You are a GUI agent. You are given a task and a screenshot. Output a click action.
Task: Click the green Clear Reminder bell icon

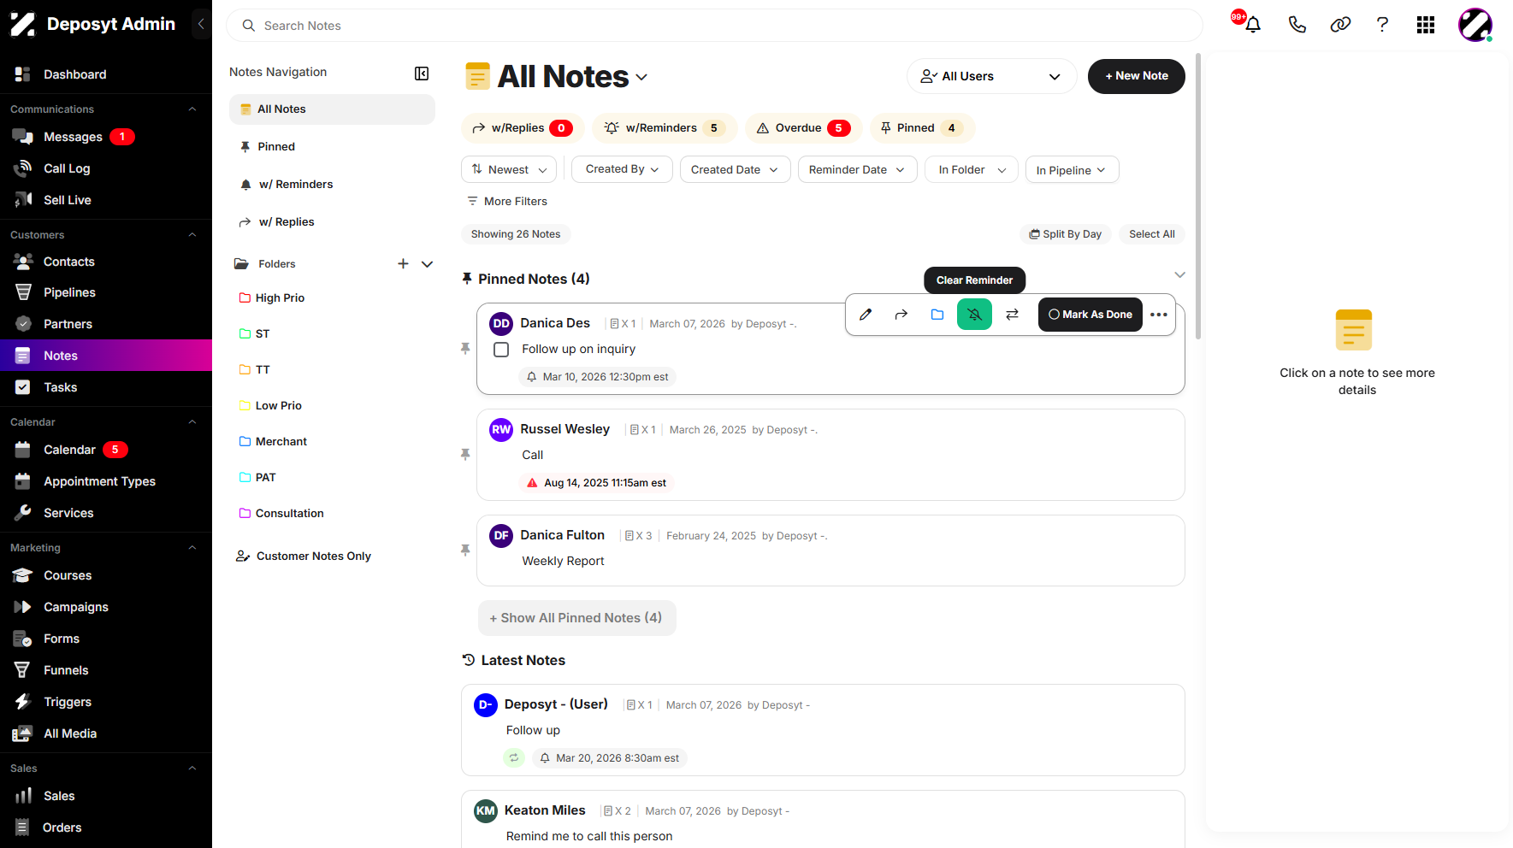pyautogui.click(x=974, y=315)
